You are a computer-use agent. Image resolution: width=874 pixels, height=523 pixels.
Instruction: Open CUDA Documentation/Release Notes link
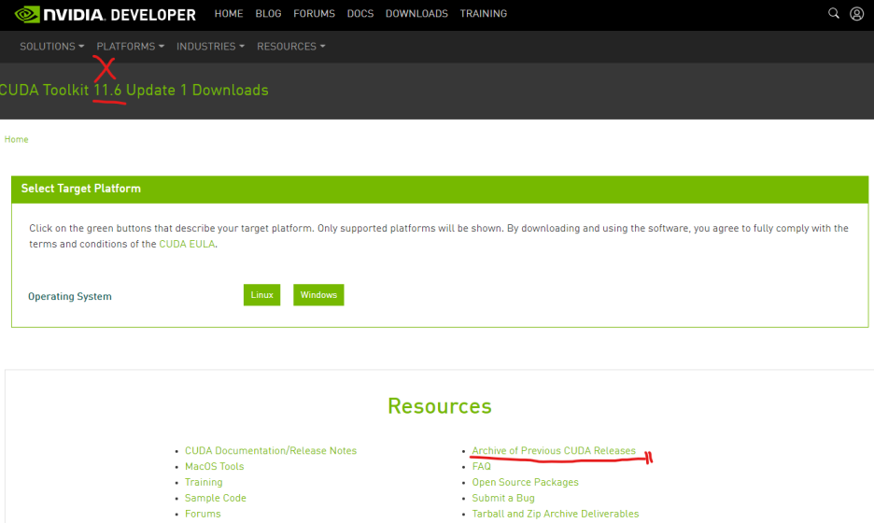[271, 450]
